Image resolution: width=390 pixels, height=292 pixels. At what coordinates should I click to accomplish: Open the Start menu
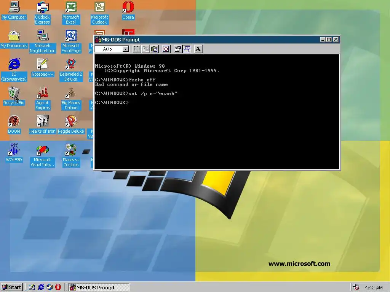click(12, 287)
